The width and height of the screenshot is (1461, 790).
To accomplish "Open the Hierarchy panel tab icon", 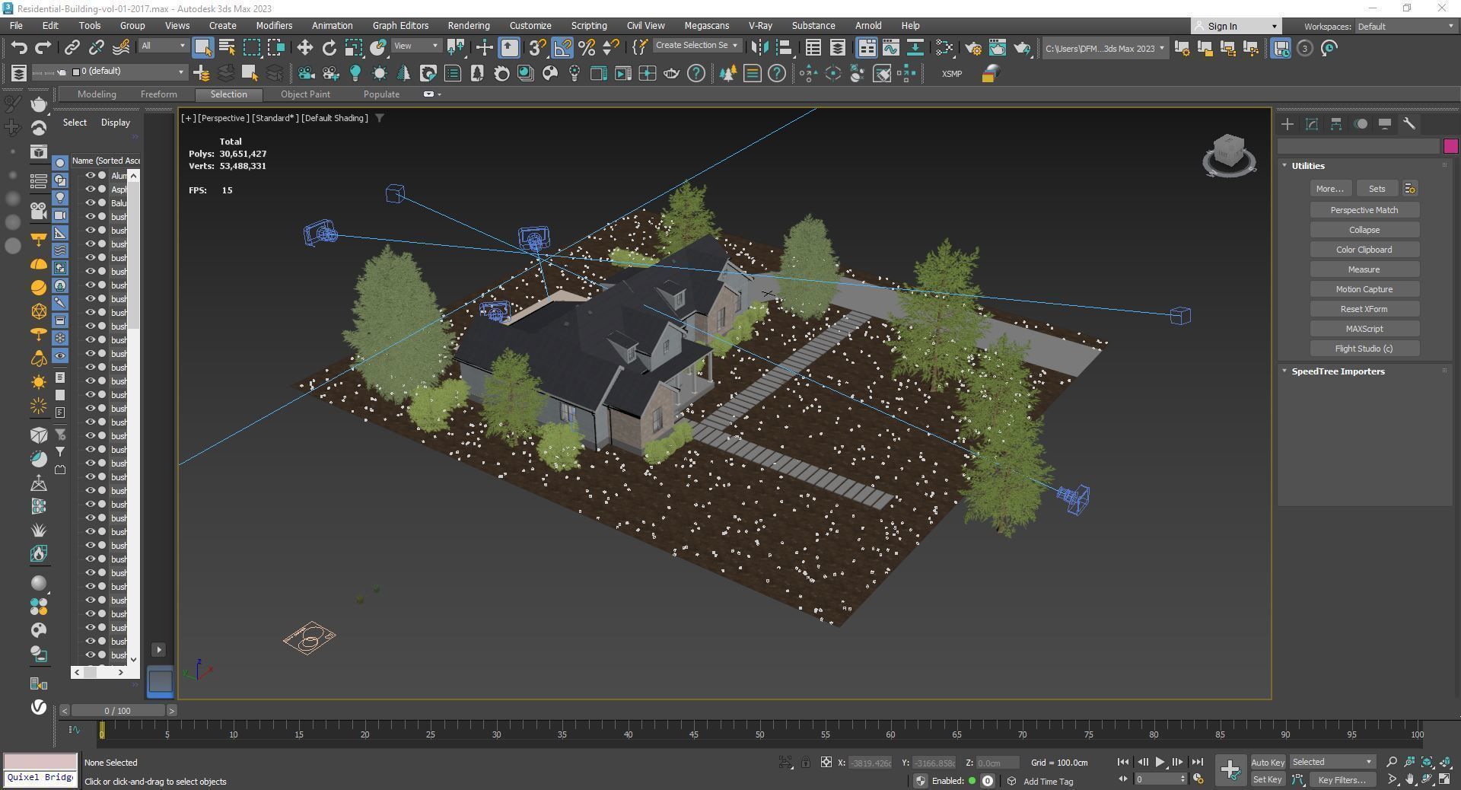I will 1336,124.
